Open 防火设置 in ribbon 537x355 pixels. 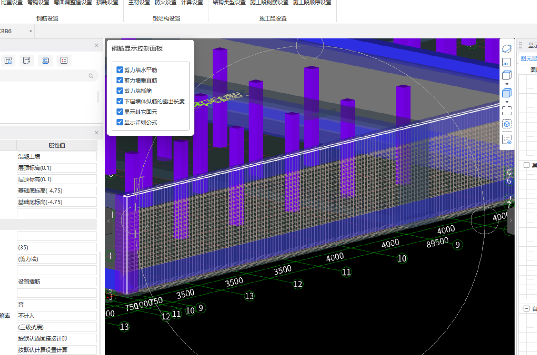click(x=166, y=2)
